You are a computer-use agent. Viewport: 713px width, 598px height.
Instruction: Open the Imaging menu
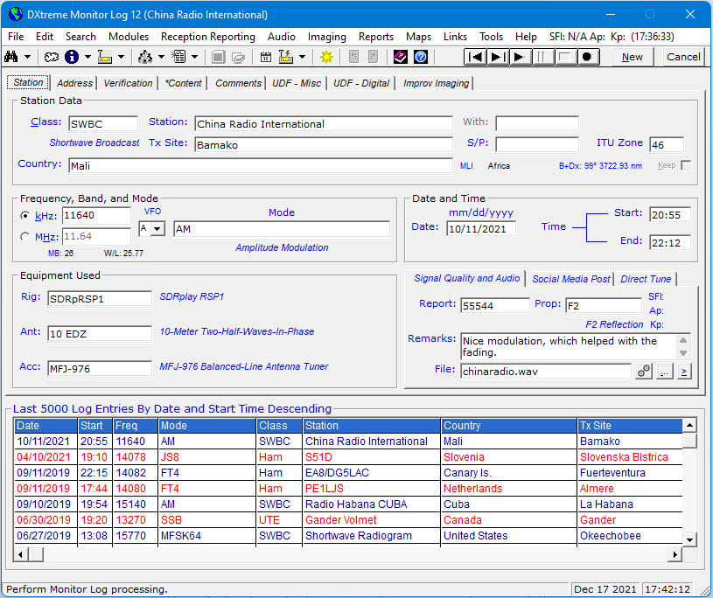point(326,37)
